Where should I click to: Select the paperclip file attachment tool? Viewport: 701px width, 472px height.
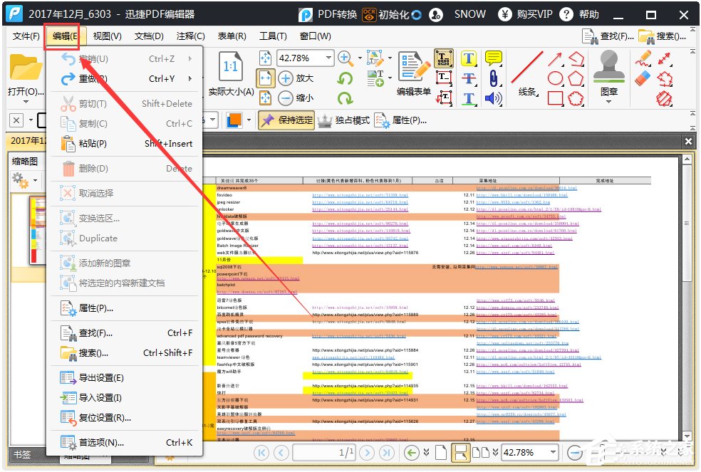[x=492, y=78]
